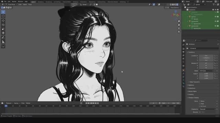220x123 pixels.
Task: Open the timeline Marker menu
Action: pyautogui.click(x=28, y=103)
